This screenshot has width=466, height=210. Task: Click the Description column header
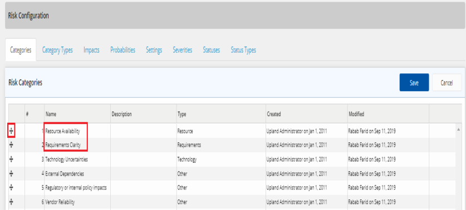[144, 114]
